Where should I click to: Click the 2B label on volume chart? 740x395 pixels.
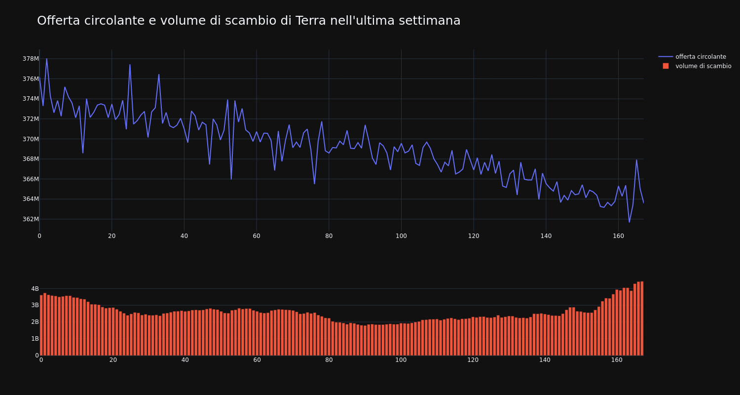click(35, 322)
